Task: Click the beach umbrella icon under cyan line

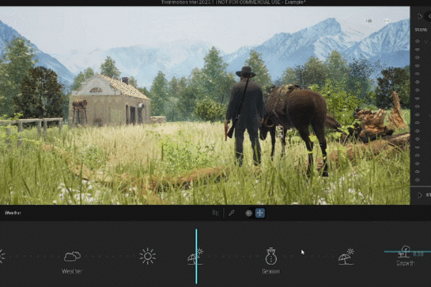Action: [x=195, y=257]
